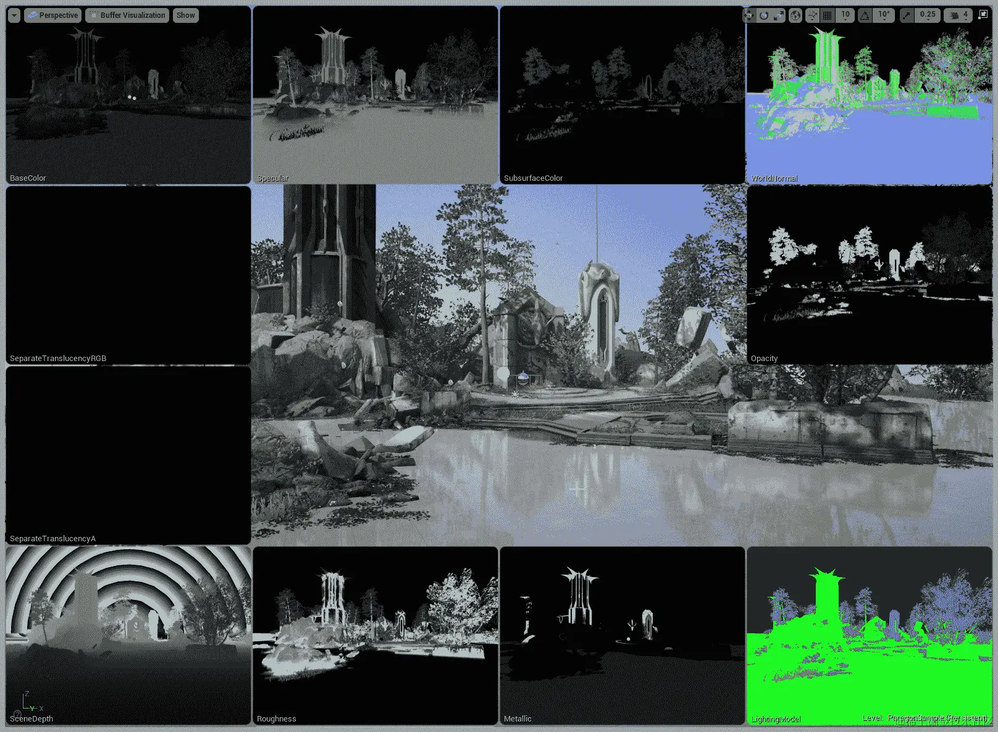Viewport: 998px width, 732px height.
Task: Click the Specular buffer thumbnail
Action: pos(375,95)
